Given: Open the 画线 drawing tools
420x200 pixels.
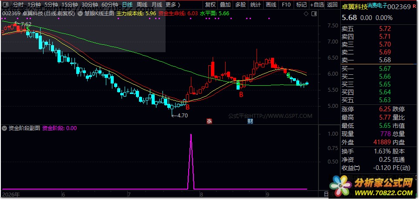Looking at the screenshot, I should 271,4.
